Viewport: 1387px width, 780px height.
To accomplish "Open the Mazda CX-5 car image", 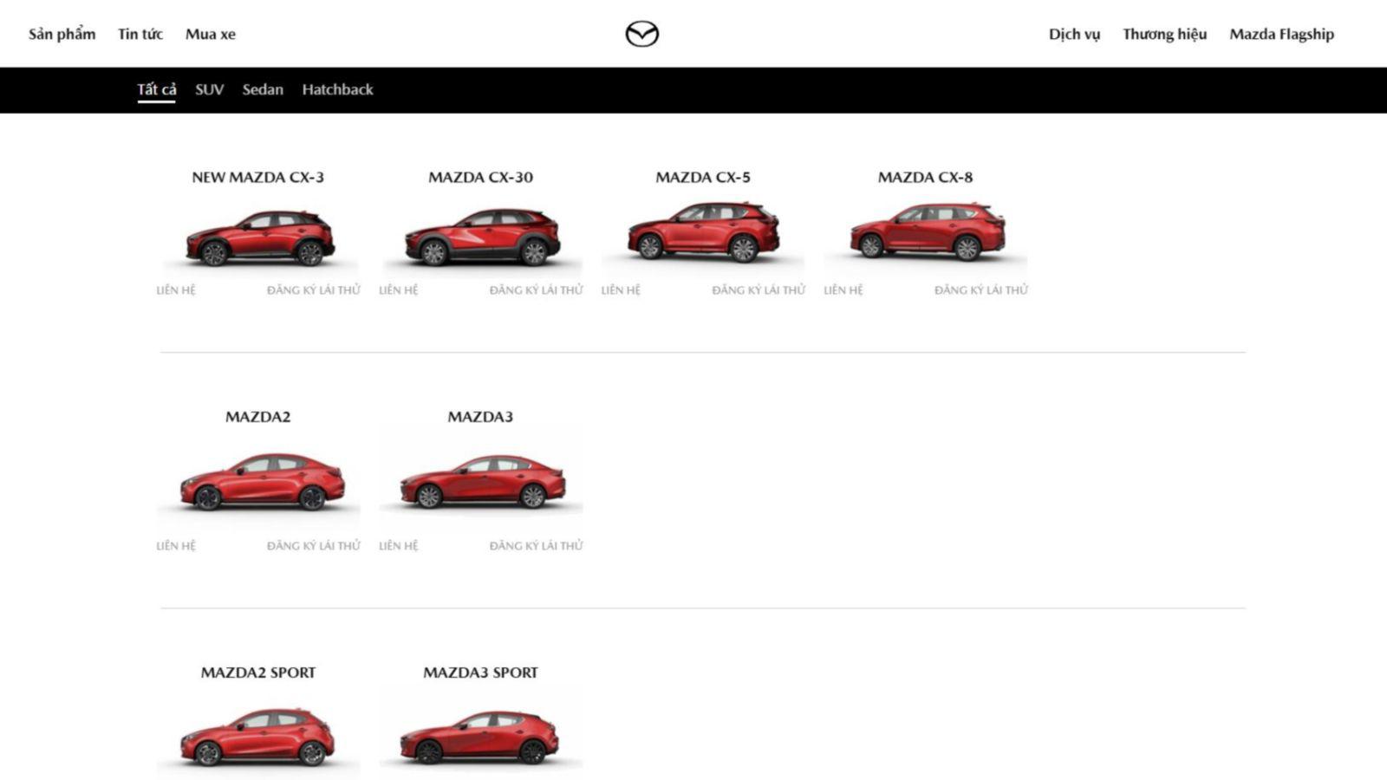I will pyautogui.click(x=706, y=234).
